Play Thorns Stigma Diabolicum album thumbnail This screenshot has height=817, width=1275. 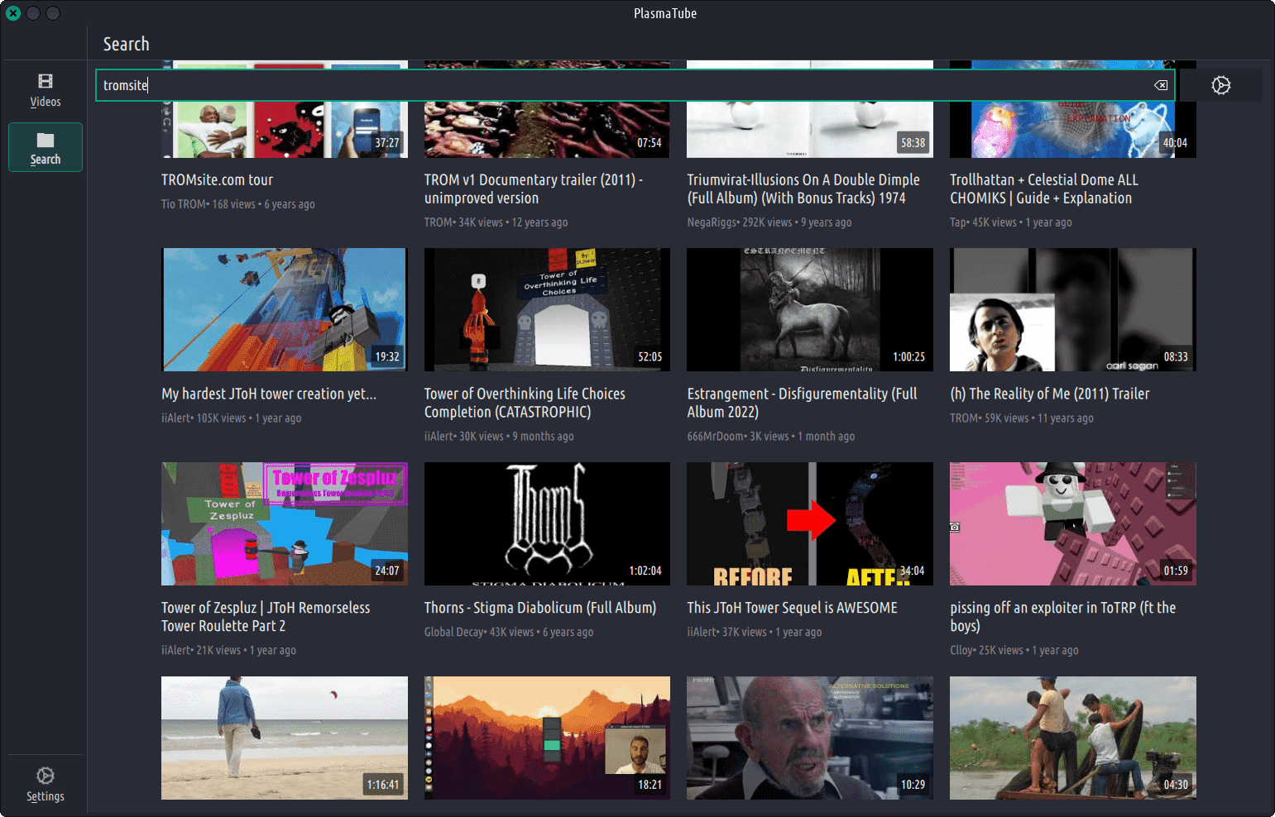click(x=547, y=523)
